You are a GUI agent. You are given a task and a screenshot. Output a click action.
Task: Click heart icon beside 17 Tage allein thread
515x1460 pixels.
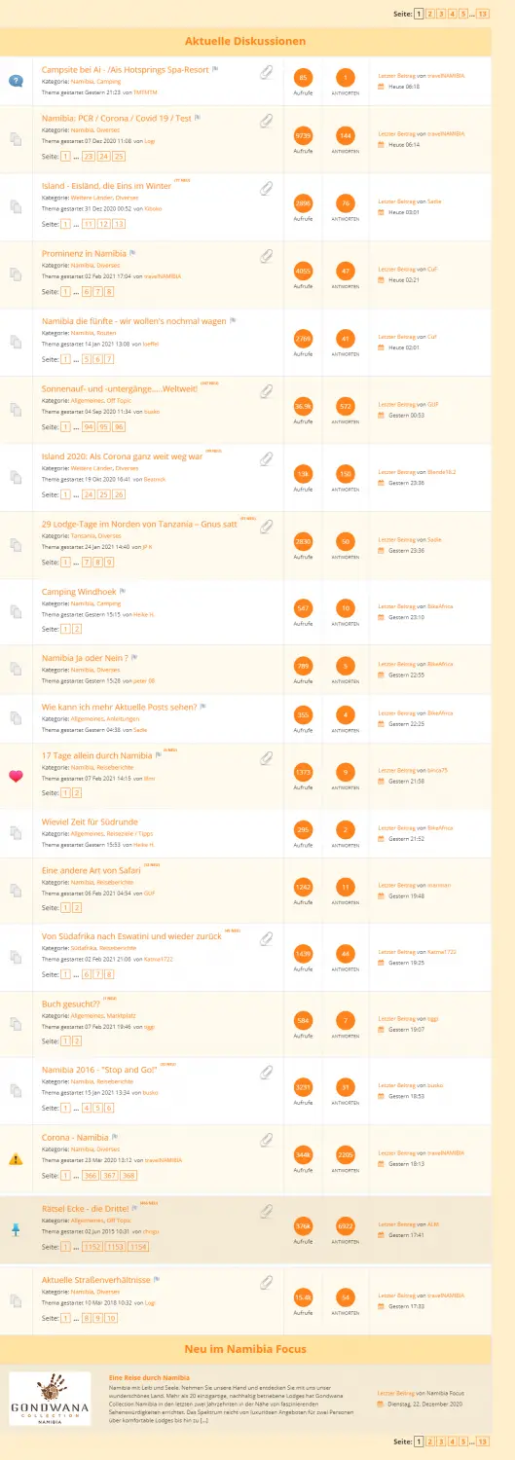click(x=16, y=776)
